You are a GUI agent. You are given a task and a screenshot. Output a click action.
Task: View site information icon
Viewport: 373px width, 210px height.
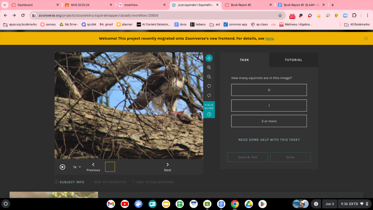click(x=34, y=15)
